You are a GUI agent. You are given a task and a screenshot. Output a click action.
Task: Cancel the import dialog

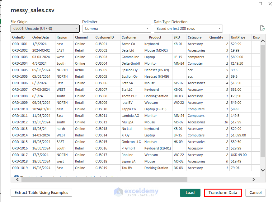click(x=255, y=192)
